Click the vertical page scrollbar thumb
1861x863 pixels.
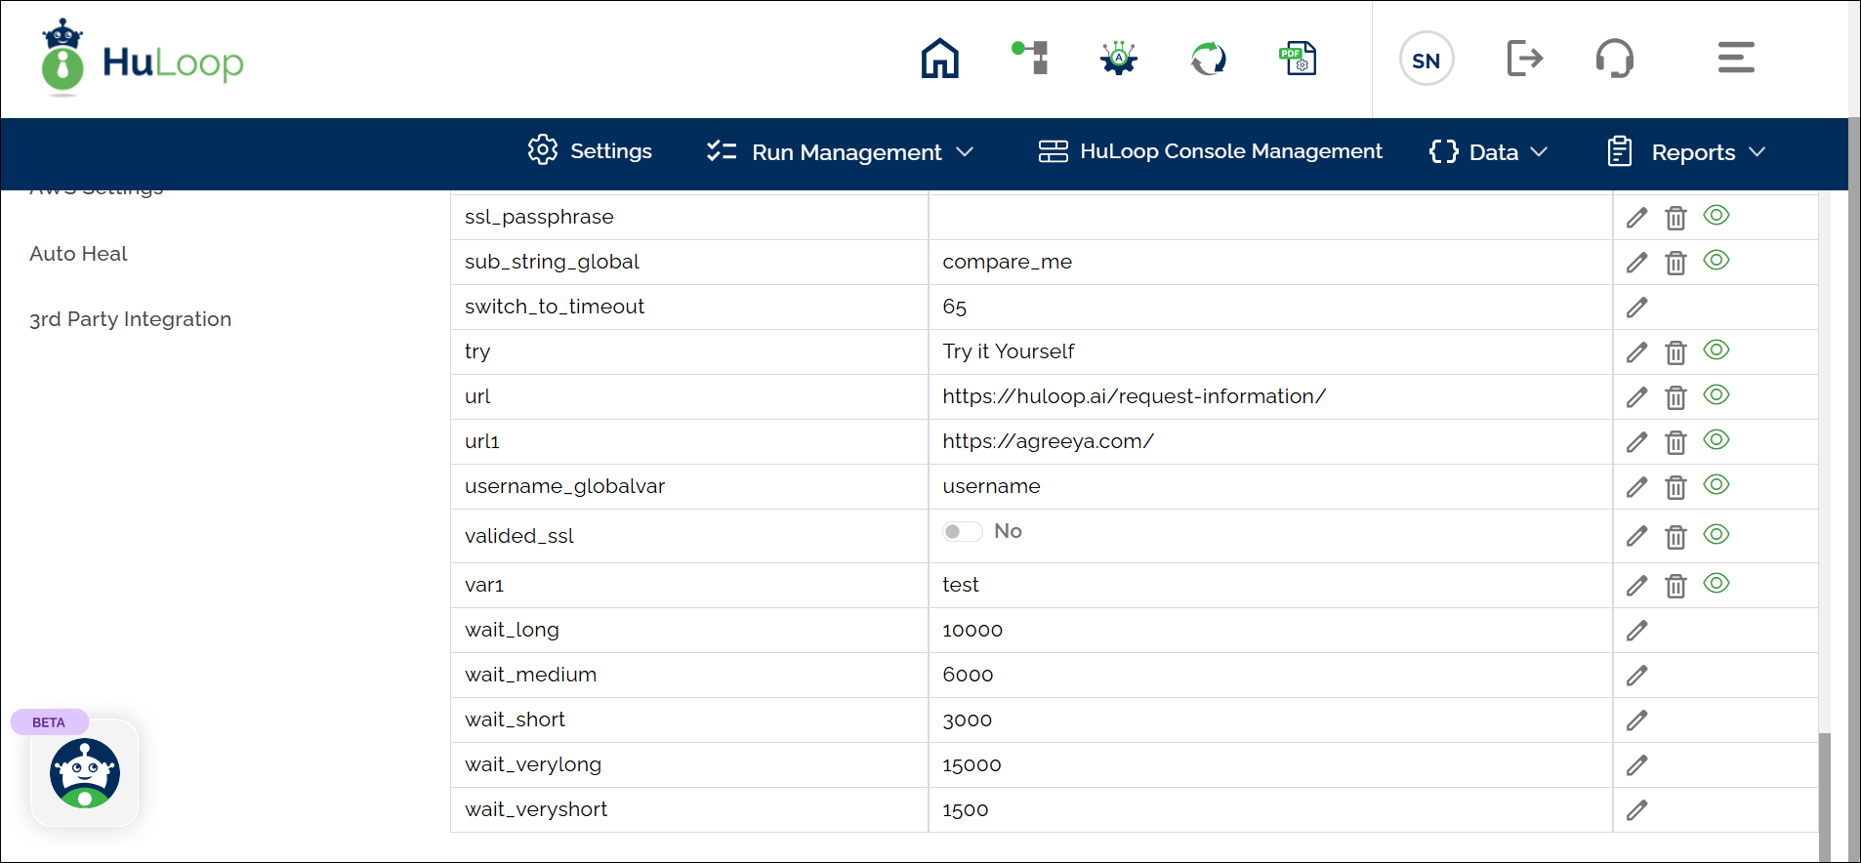point(1824,796)
